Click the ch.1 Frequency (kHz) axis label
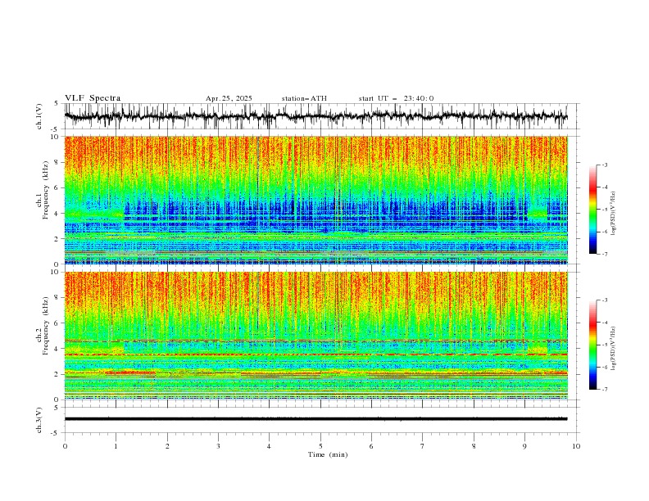The width and height of the screenshot is (649, 501). (43, 190)
